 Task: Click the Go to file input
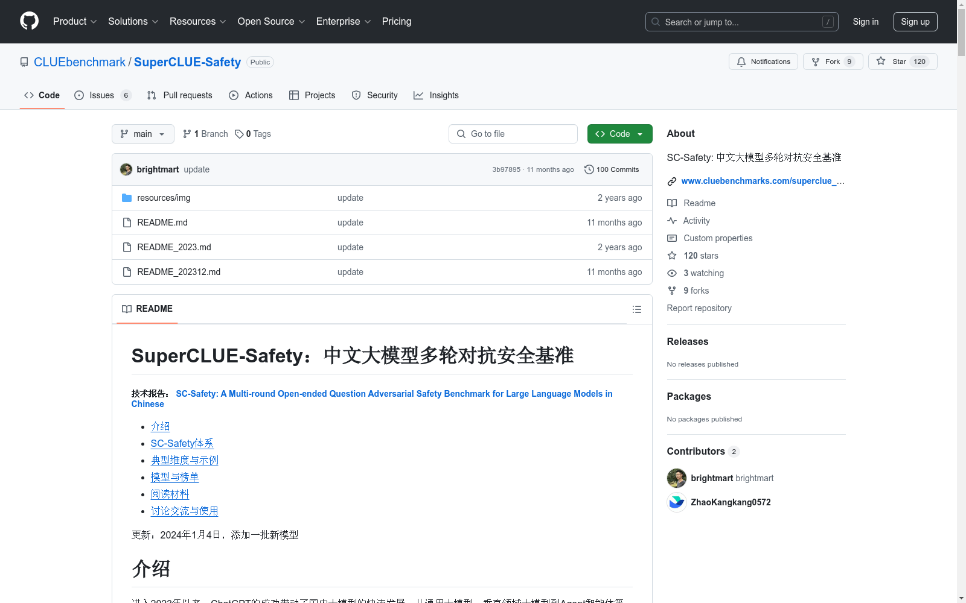pos(513,134)
